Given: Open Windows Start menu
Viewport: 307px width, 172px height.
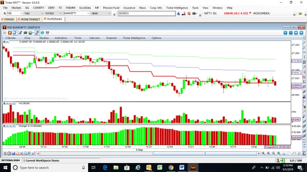Looking at the screenshot, I should pyautogui.click(x=5, y=167).
